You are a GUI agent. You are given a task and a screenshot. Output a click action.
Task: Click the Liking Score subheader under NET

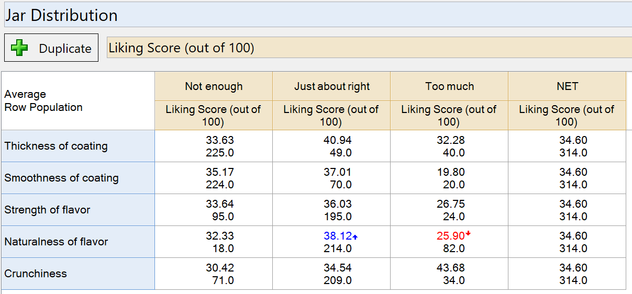click(x=567, y=116)
